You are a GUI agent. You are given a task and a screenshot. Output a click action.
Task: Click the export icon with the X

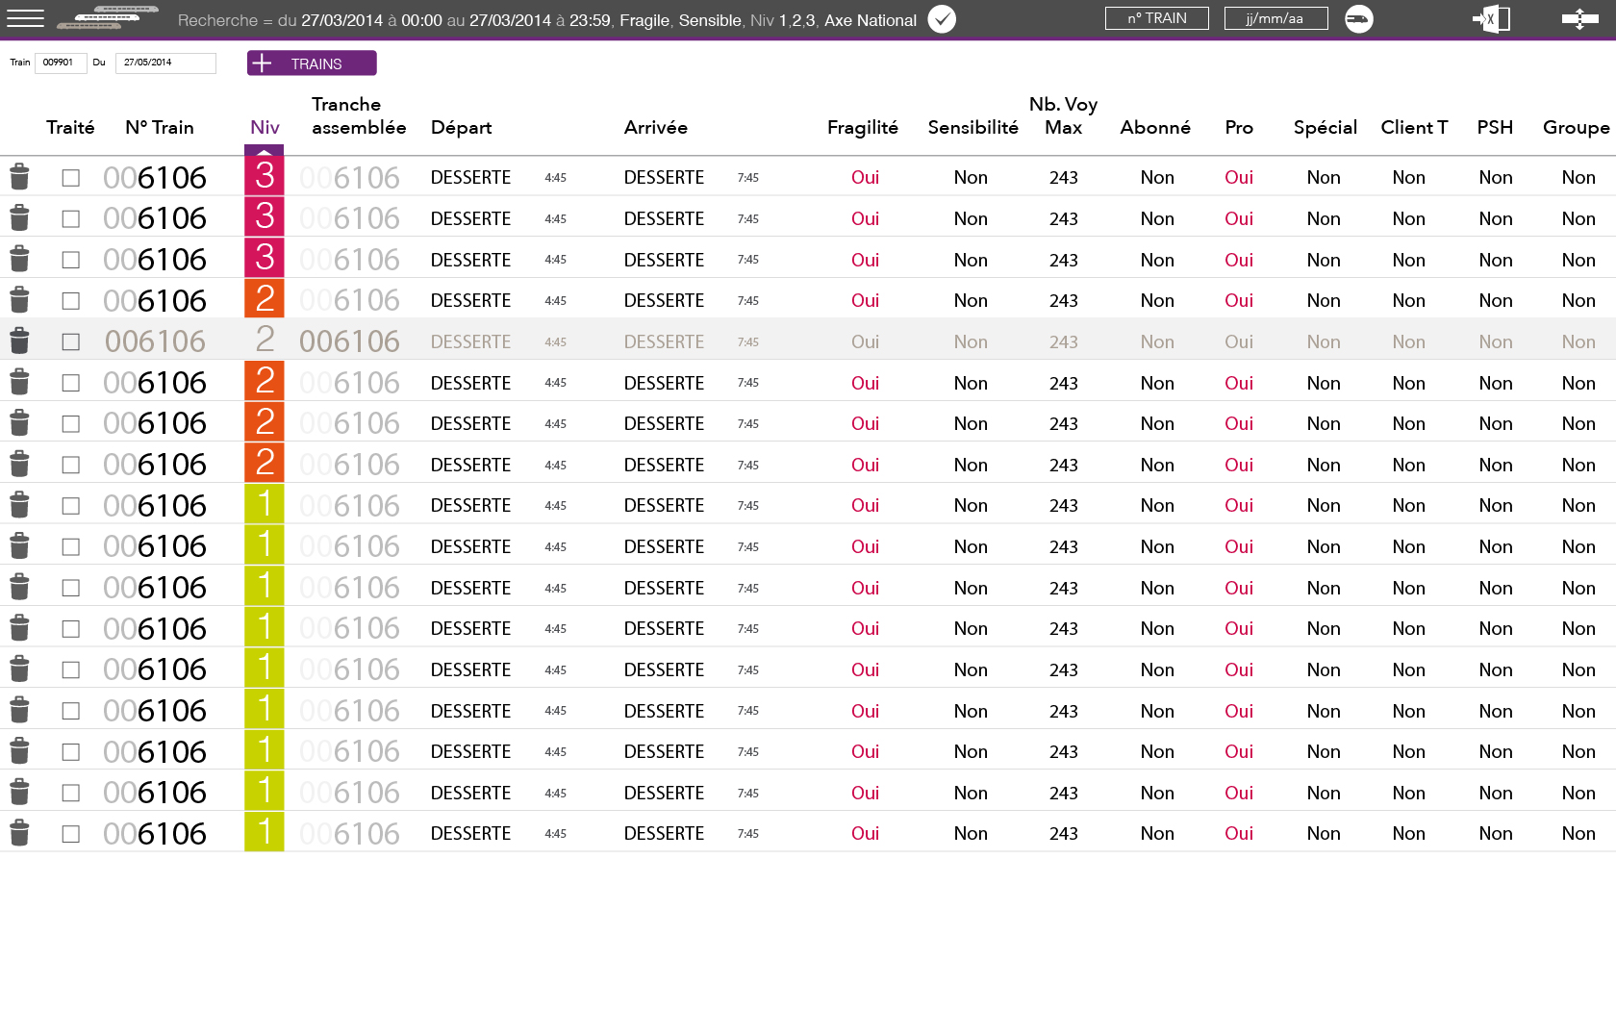click(1491, 19)
